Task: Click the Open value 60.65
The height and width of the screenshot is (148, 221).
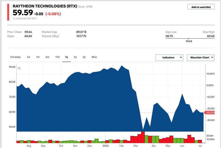Action: (28, 36)
